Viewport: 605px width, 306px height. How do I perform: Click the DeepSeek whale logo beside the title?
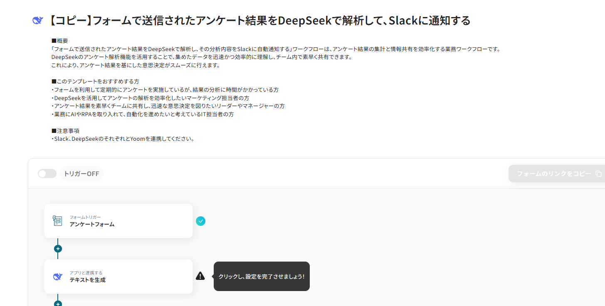[38, 20]
